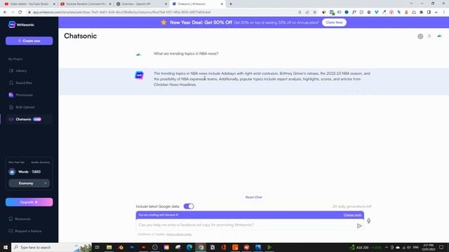The image size is (449, 252).
Task: Open the Photoshop icon on the taskbar
Action: [x=132, y=247]
